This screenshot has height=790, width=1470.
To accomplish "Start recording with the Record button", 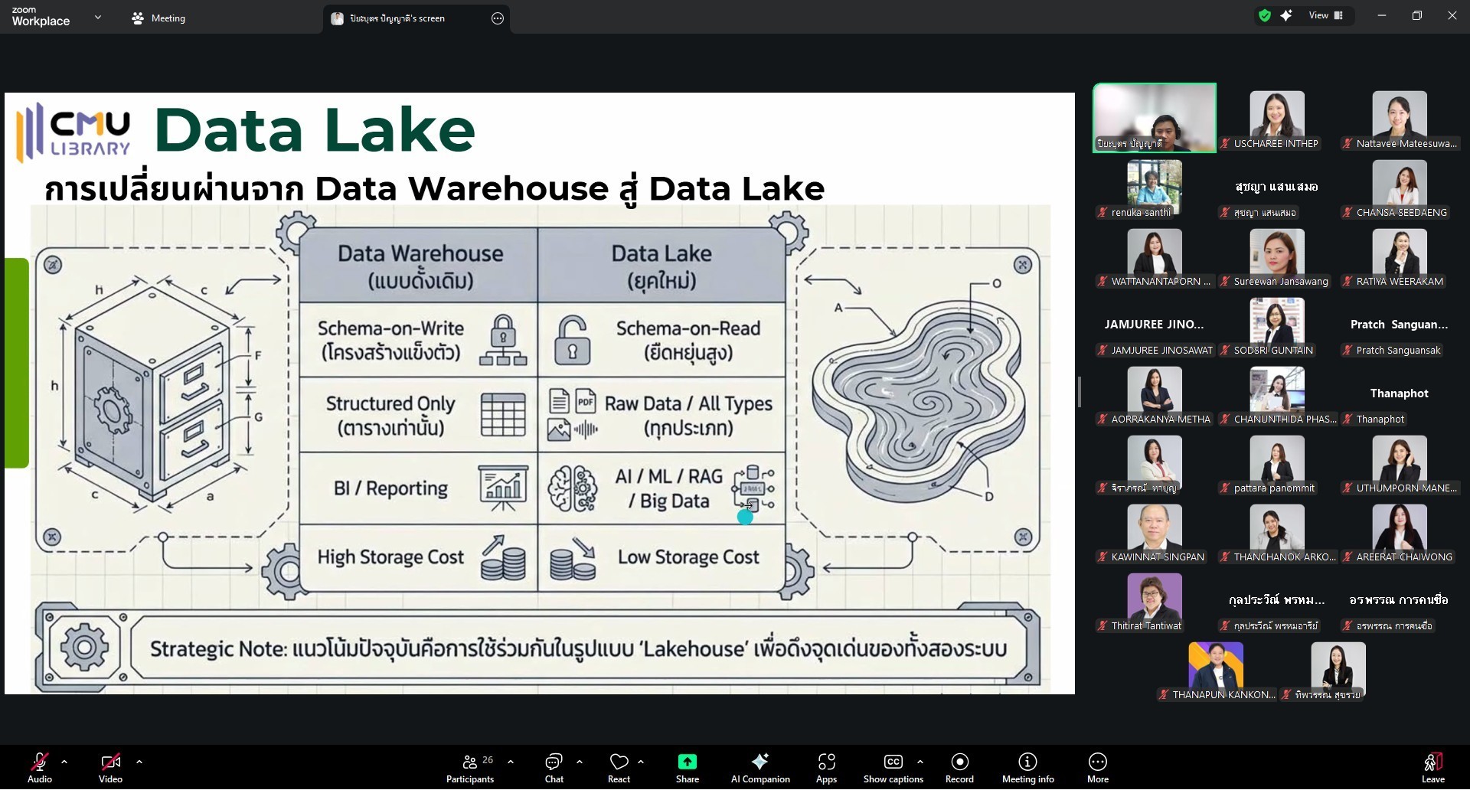I will click(x=959, y=768).
